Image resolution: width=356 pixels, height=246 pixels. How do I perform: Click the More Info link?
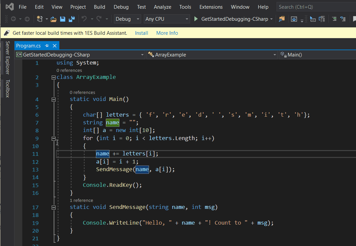(167, 33)
